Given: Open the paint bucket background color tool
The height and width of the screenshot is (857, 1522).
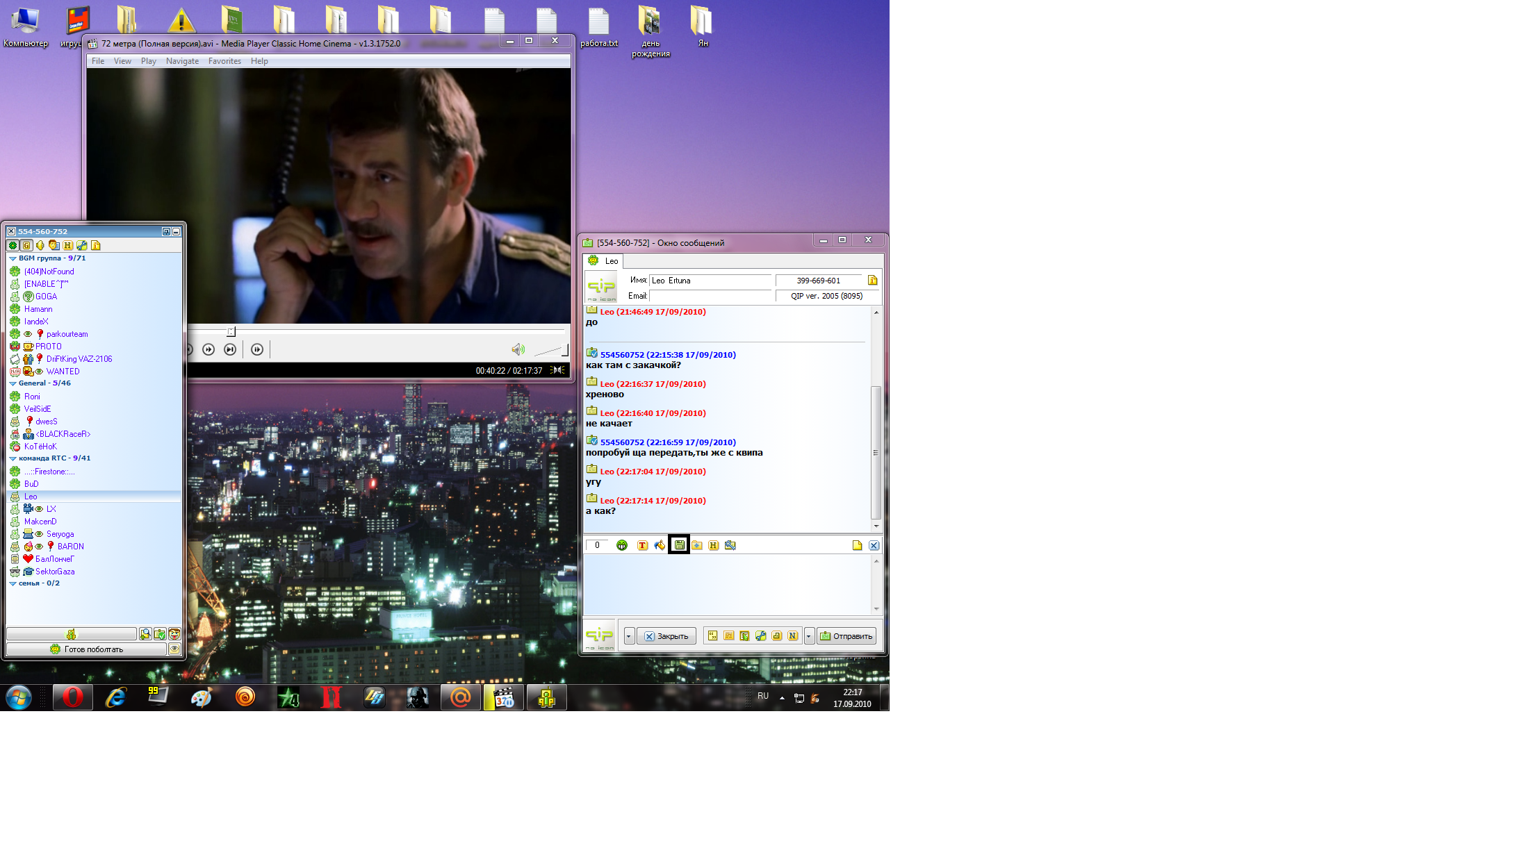Looking at the screenshot, I should (x=660, y=545).
